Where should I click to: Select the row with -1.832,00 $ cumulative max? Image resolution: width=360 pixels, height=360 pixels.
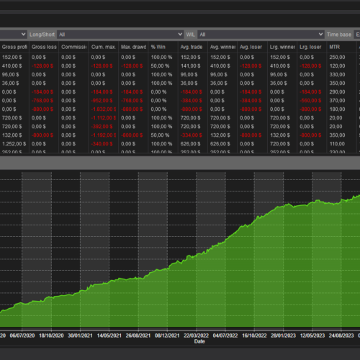tap(180, 109)
